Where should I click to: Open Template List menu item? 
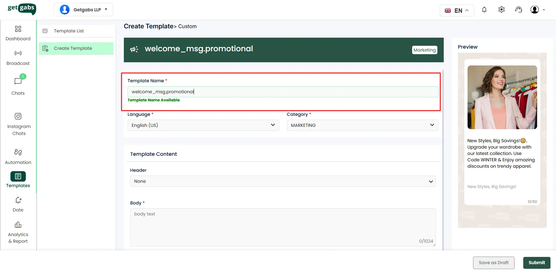tap(69, 31)
